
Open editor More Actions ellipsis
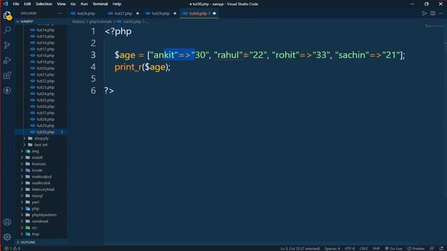[x=441, y=13]
